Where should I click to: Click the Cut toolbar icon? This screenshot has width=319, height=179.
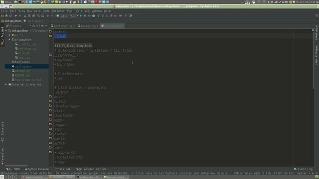[x=25, y=16]
